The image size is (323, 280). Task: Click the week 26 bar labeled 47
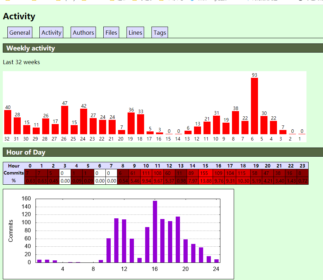coord(65,120)
